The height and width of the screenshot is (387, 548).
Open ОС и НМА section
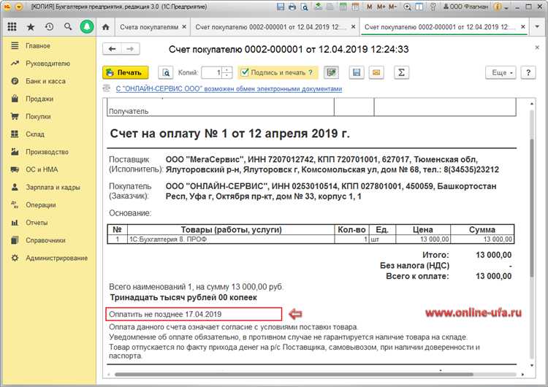click(48, 169)
